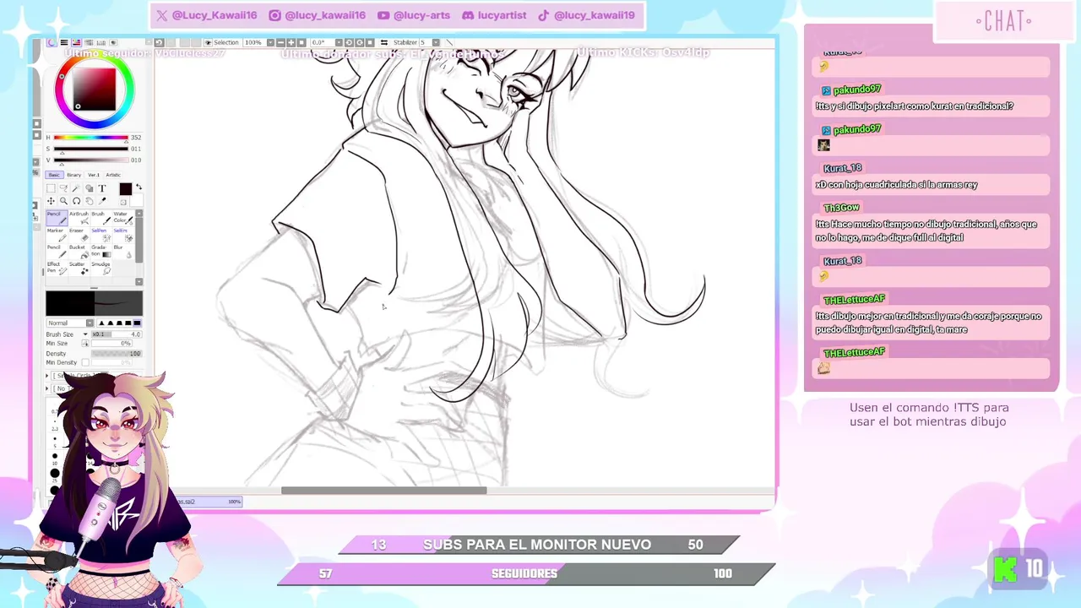Expand the No Texture section
The height and width of the screenshot is (608, 1081).
click(x=47, y=388)
